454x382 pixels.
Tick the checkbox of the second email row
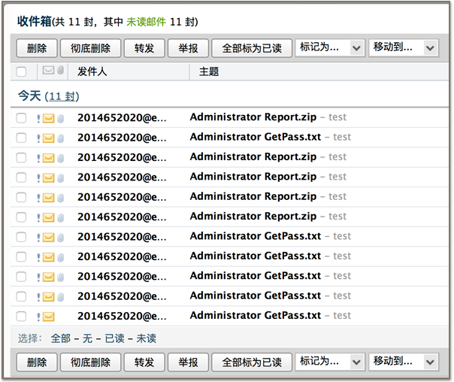pyautogui.click(x=21, y=138)
